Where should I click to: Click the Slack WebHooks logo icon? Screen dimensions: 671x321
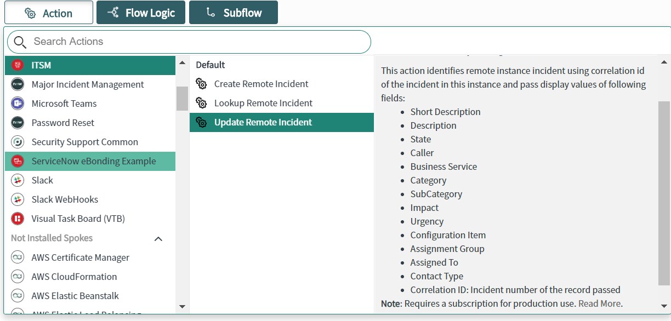point(18,199)
